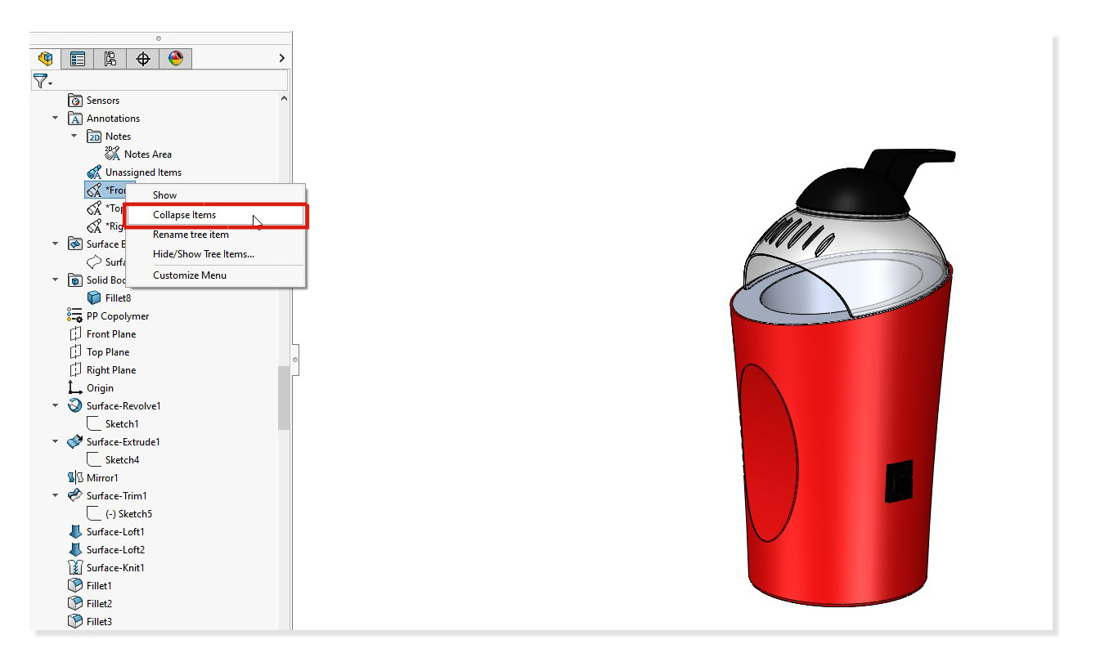Click the flyout tree expand arrow
Image resolution: width=1100 pixels, height=662 pixels.
click(281, 58)
